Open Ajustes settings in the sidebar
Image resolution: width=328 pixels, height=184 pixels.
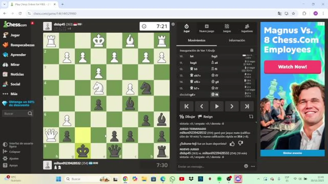pyautogui.click(x=10, y=158)
